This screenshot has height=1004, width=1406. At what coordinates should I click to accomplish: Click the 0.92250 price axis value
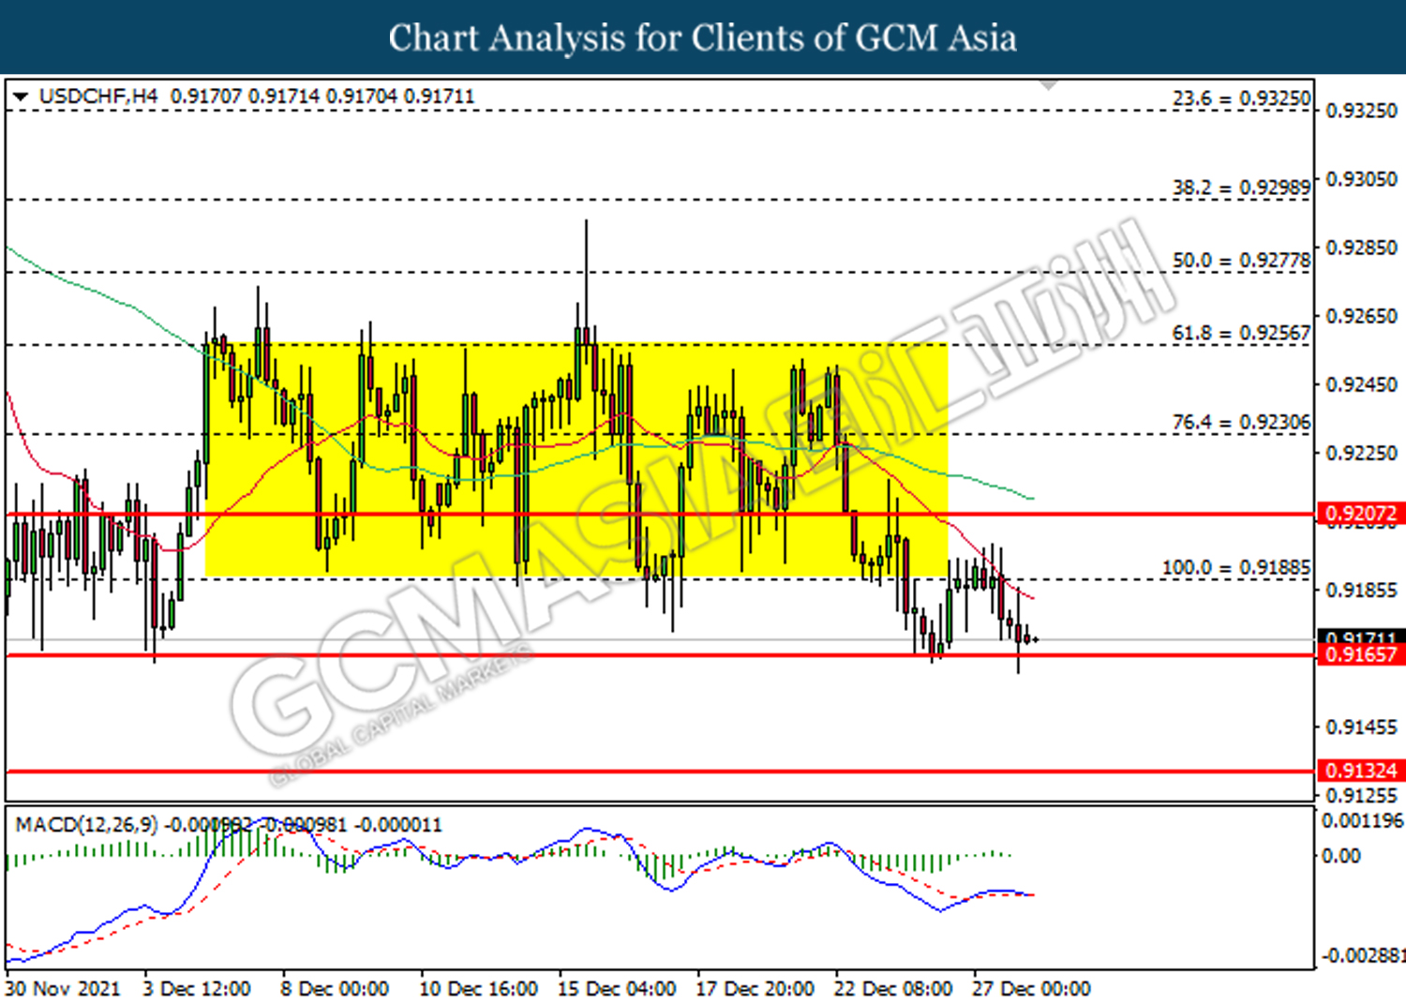pos(1362,453)
